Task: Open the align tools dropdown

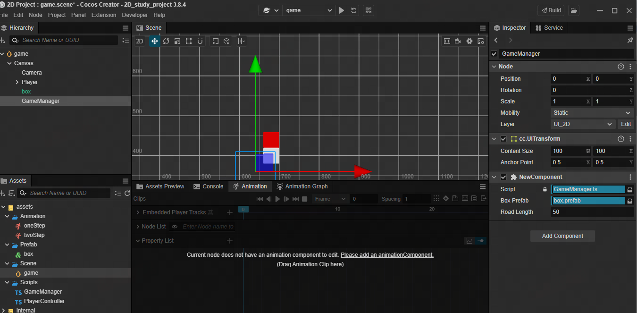Action: [x=242, y=41]
